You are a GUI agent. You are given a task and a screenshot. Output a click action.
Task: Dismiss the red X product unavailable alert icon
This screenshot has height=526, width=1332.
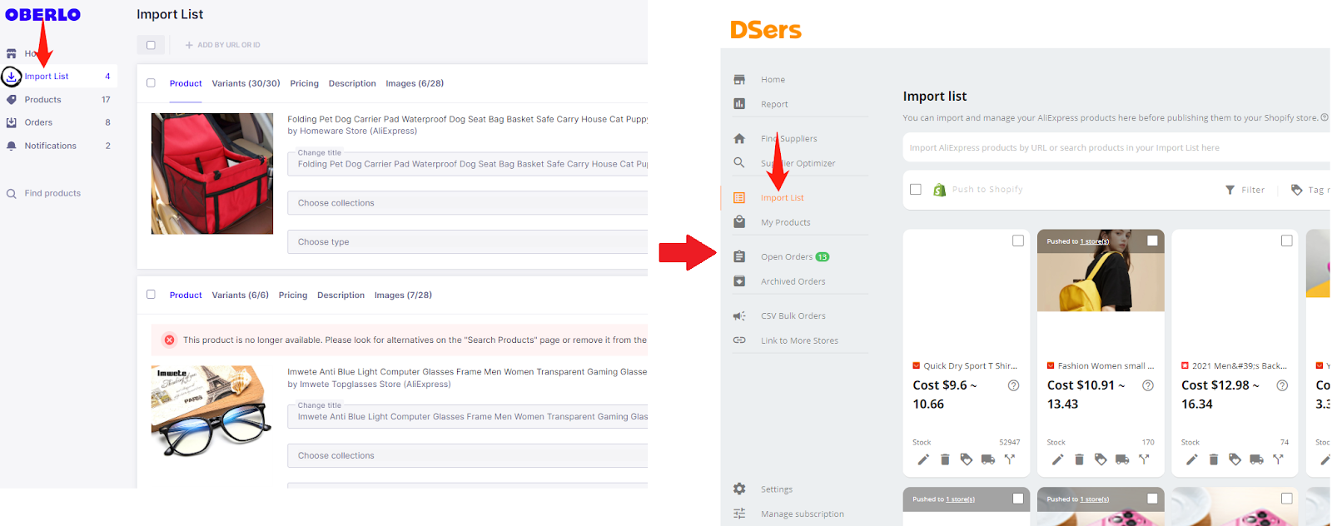coord(169,340)
